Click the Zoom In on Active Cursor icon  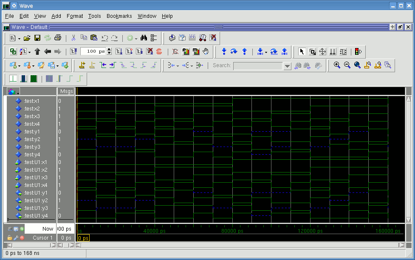tap(367, 65)
